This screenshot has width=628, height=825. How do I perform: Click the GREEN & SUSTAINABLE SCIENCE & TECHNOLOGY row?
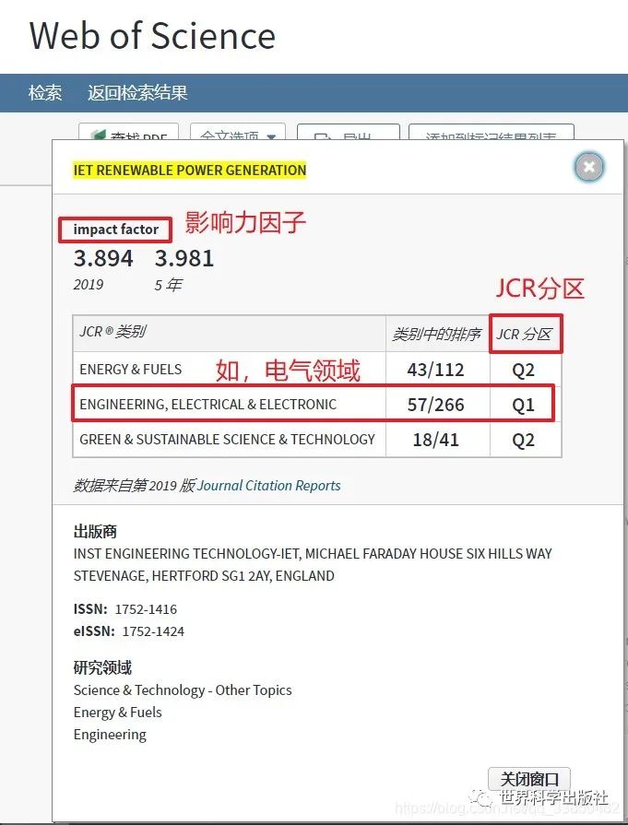(317, 440)
